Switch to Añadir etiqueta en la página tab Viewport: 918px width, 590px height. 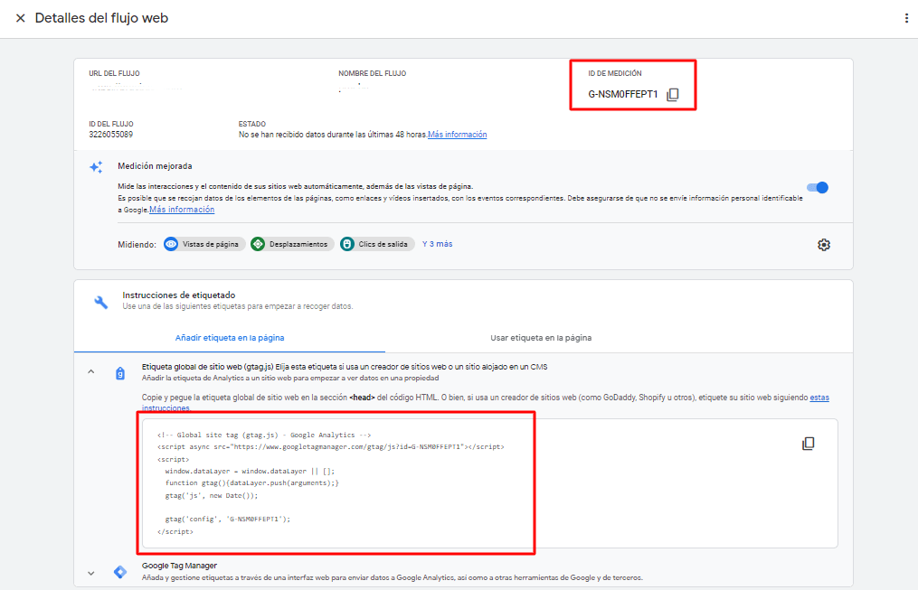click(230, 338)
